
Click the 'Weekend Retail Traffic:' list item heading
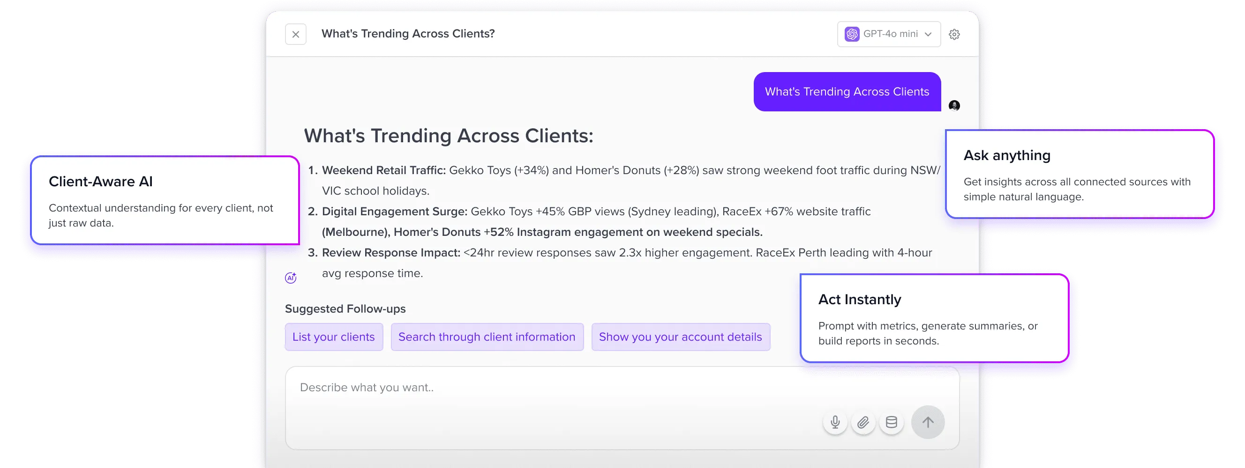pos(384,170)
